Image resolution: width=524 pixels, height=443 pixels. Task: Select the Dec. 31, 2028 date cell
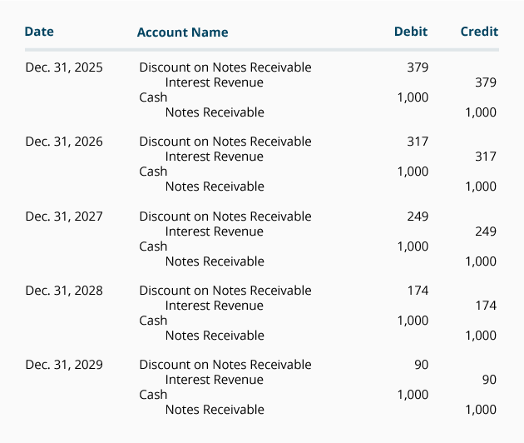(x=64, y=291)
